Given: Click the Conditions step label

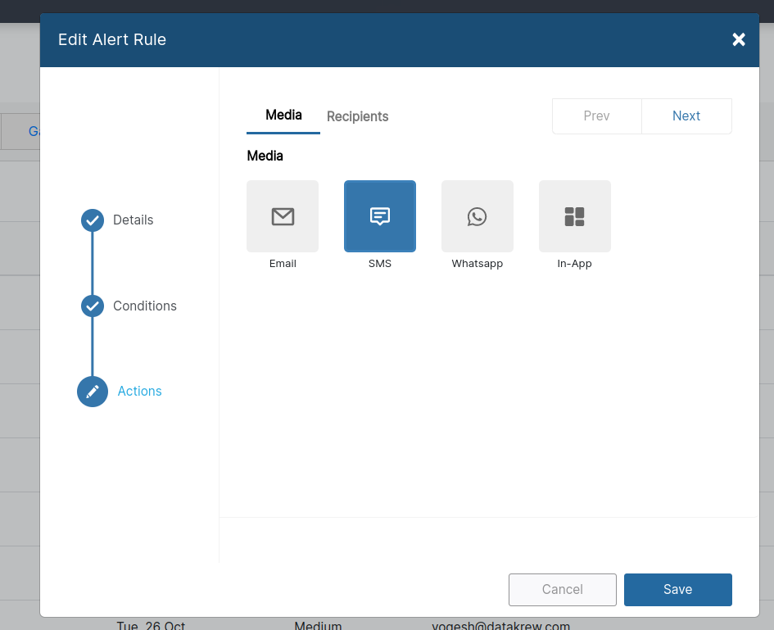Looking at the screenshot, I should point(144,306).
